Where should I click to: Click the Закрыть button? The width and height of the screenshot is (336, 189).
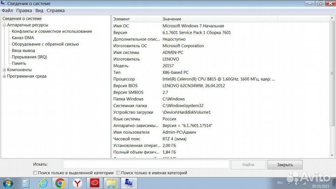(x=285, y=165)
